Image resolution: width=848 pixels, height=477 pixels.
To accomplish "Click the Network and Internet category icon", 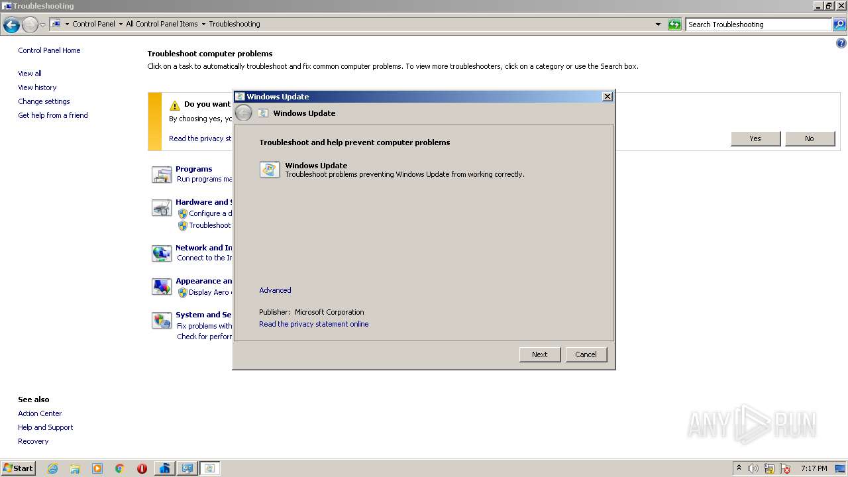I will click(x=162, y=253).
